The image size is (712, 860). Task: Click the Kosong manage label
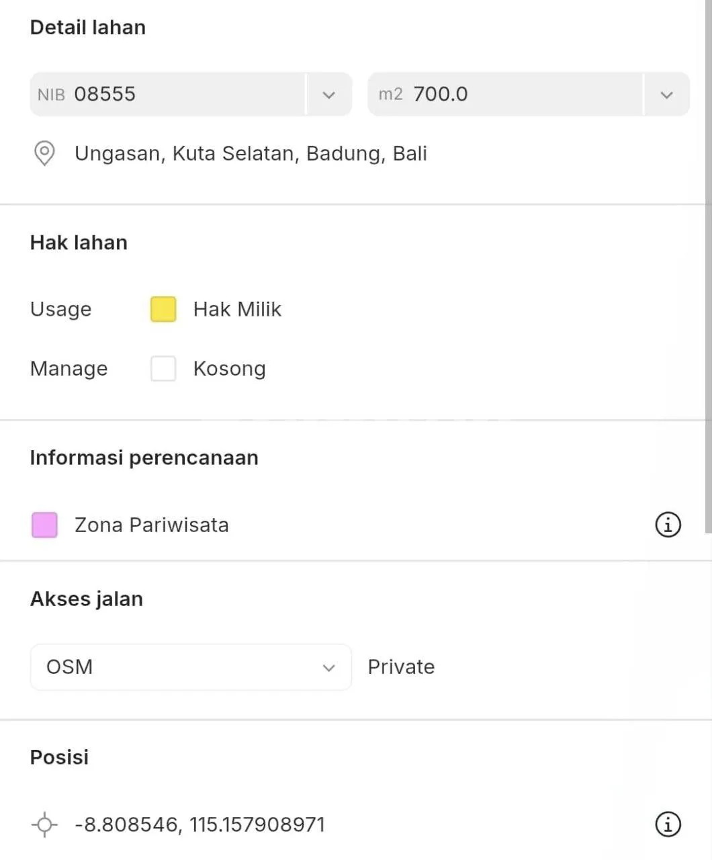[x=229, y=369]
